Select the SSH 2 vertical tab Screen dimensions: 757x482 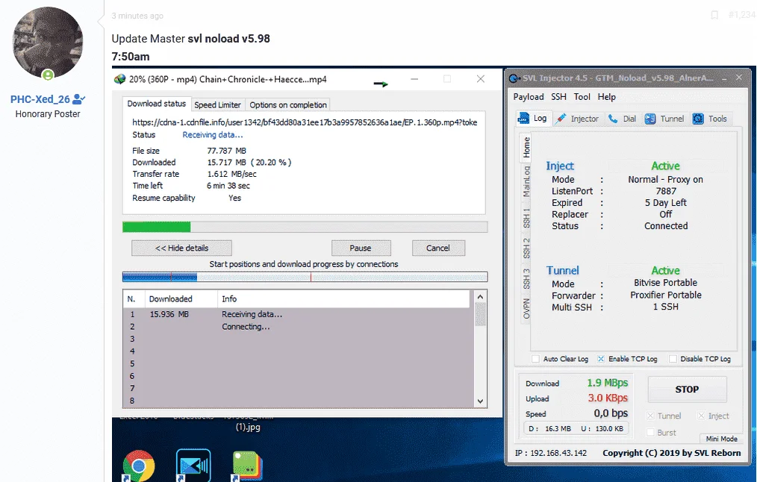(526, 248)
